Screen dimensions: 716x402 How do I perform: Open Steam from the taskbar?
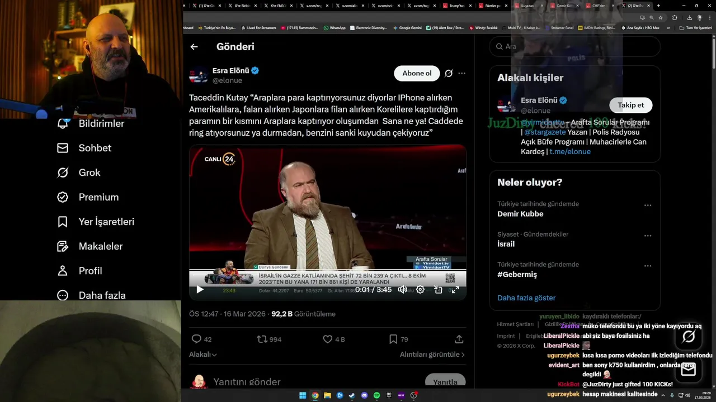tap(352, 395)
